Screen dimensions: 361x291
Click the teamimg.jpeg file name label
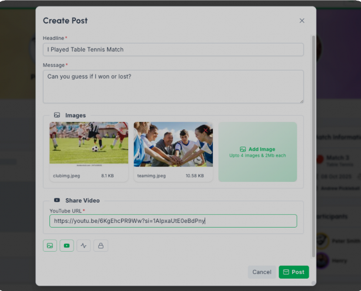pos(151,175)
